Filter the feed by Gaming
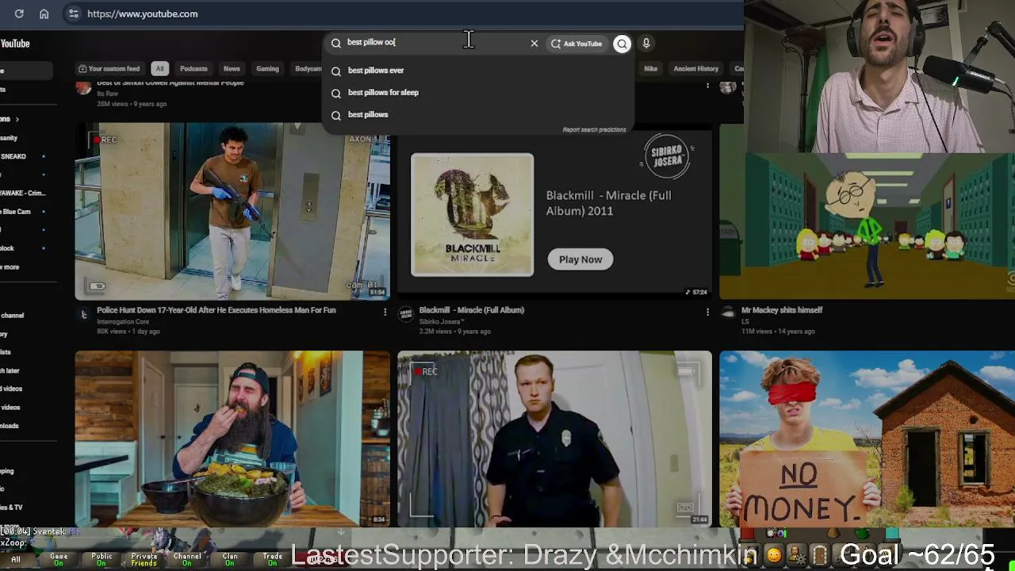Screen dimensions: 1015x571 point(267,69)
